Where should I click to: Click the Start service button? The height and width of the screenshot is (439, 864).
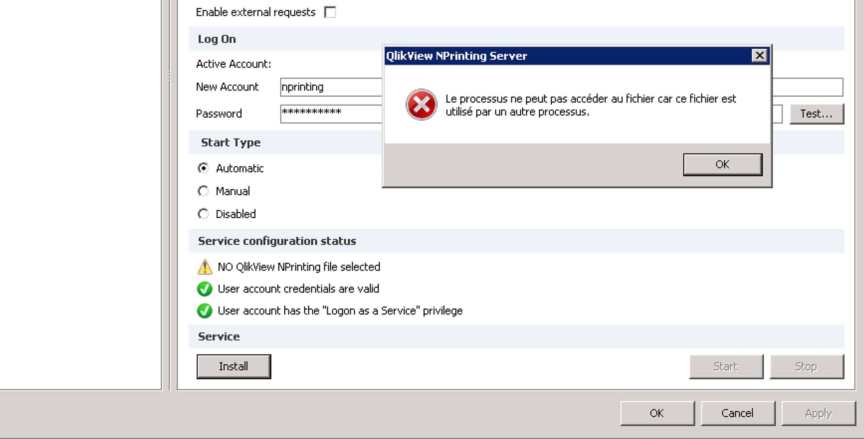pyautogui.click(x=726, y=366)
